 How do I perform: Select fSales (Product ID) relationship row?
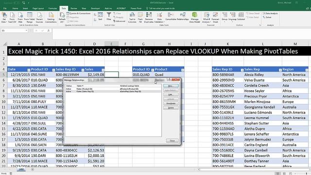[113, 89]
